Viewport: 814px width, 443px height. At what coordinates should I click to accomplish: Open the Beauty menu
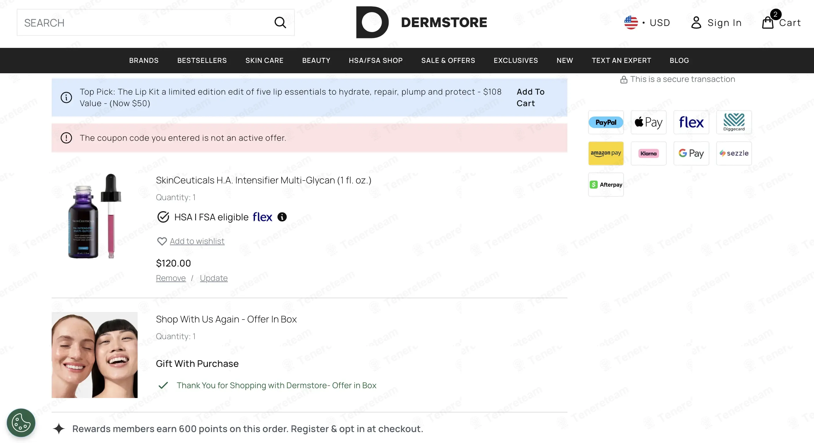316,60
